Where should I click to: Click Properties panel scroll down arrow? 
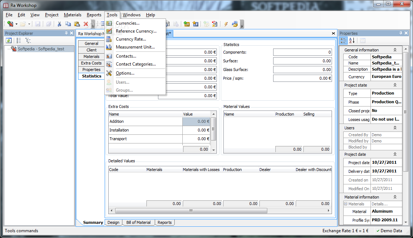pyautogui.click(x=406, y=222)
